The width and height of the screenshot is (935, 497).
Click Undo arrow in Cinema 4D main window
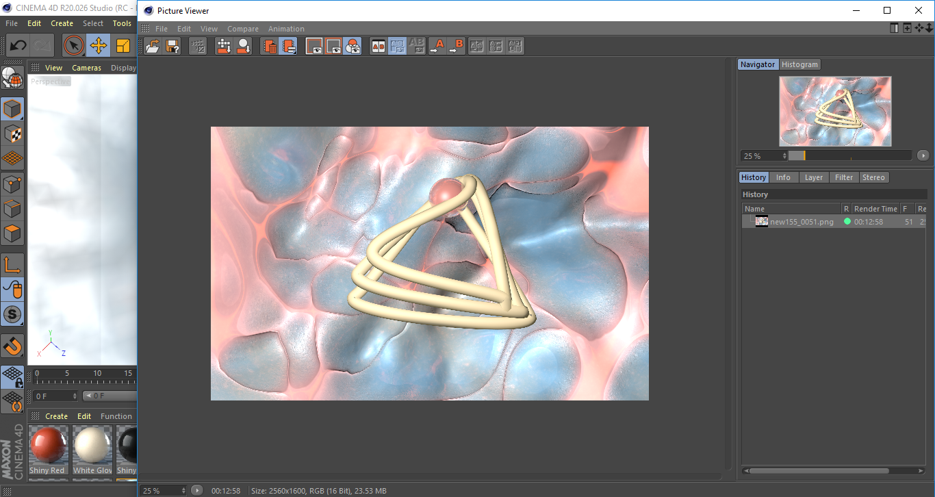(x=18, y=46)
